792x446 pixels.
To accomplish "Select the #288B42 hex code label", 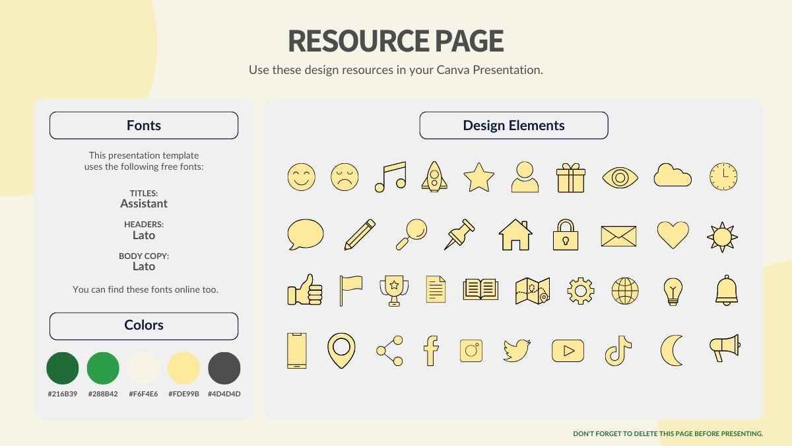I will pos(103,394).
